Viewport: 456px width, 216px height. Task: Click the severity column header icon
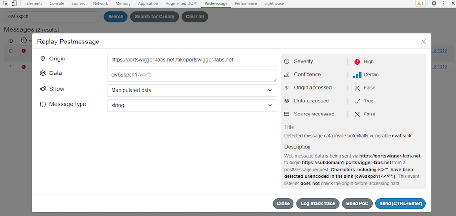24,41
